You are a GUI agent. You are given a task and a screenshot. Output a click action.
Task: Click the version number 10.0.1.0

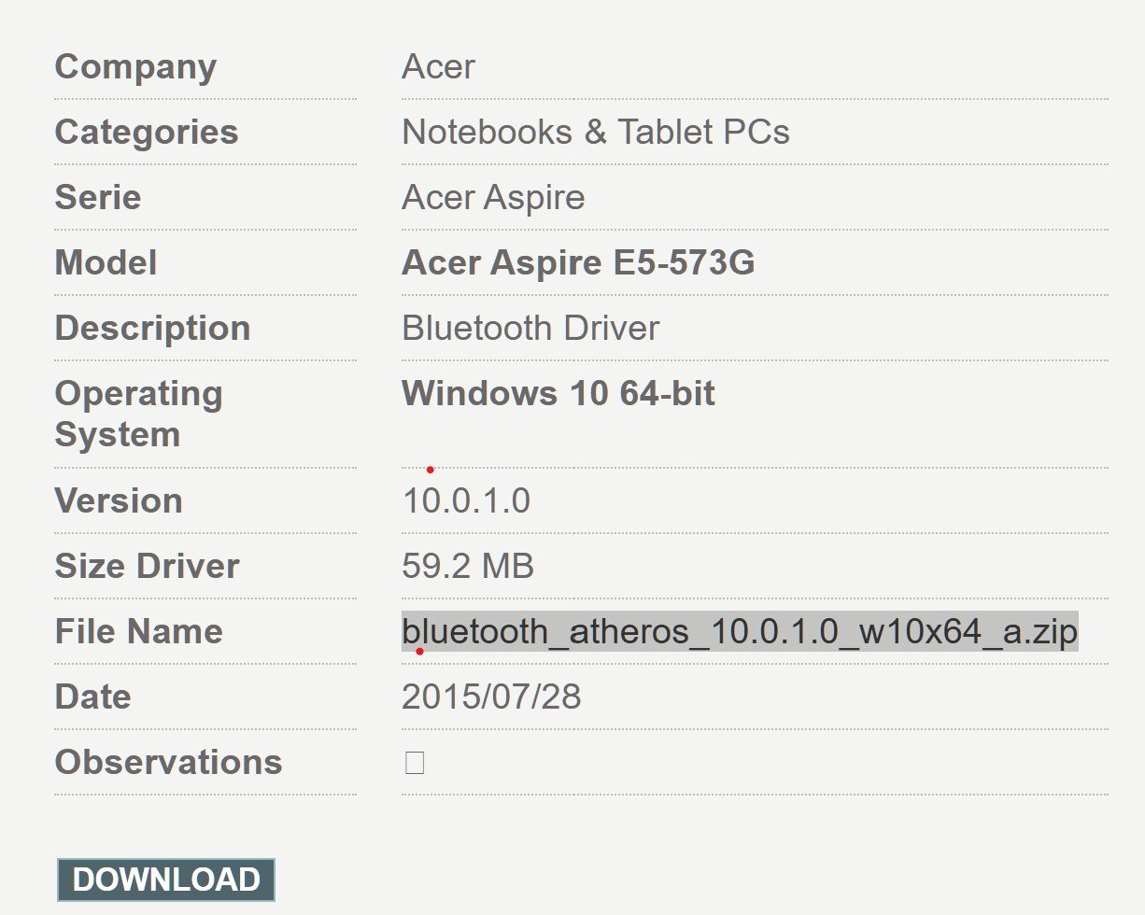[x=466, y=500]
